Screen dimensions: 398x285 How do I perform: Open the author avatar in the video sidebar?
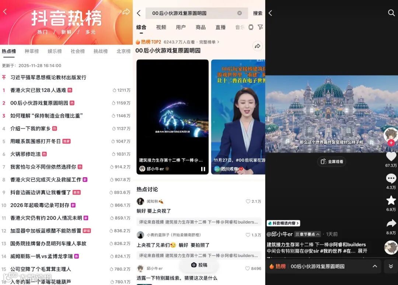point(391,135)
